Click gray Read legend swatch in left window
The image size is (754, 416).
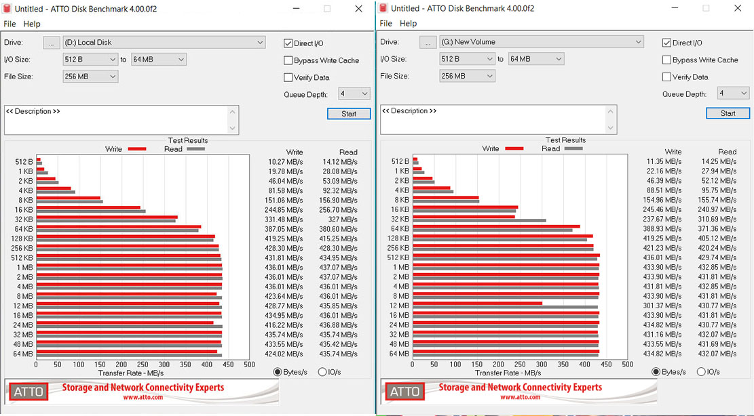pos(195,149)
